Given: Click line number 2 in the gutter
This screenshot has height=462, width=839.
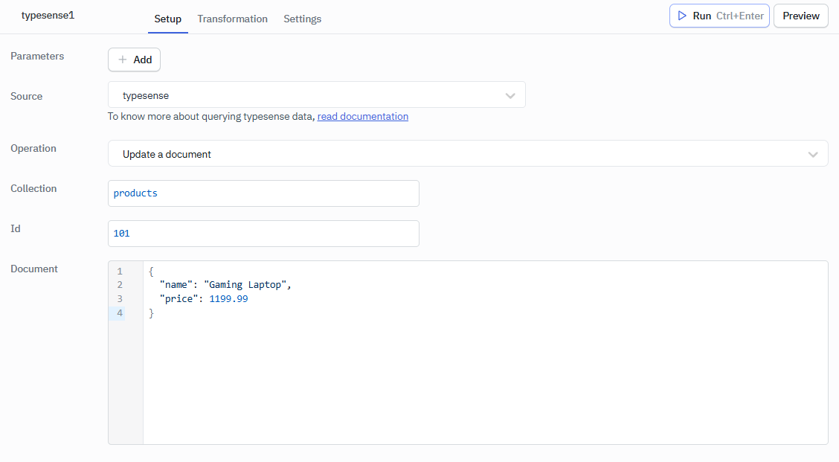Looking at the screenshot, I should pos(120,285).
